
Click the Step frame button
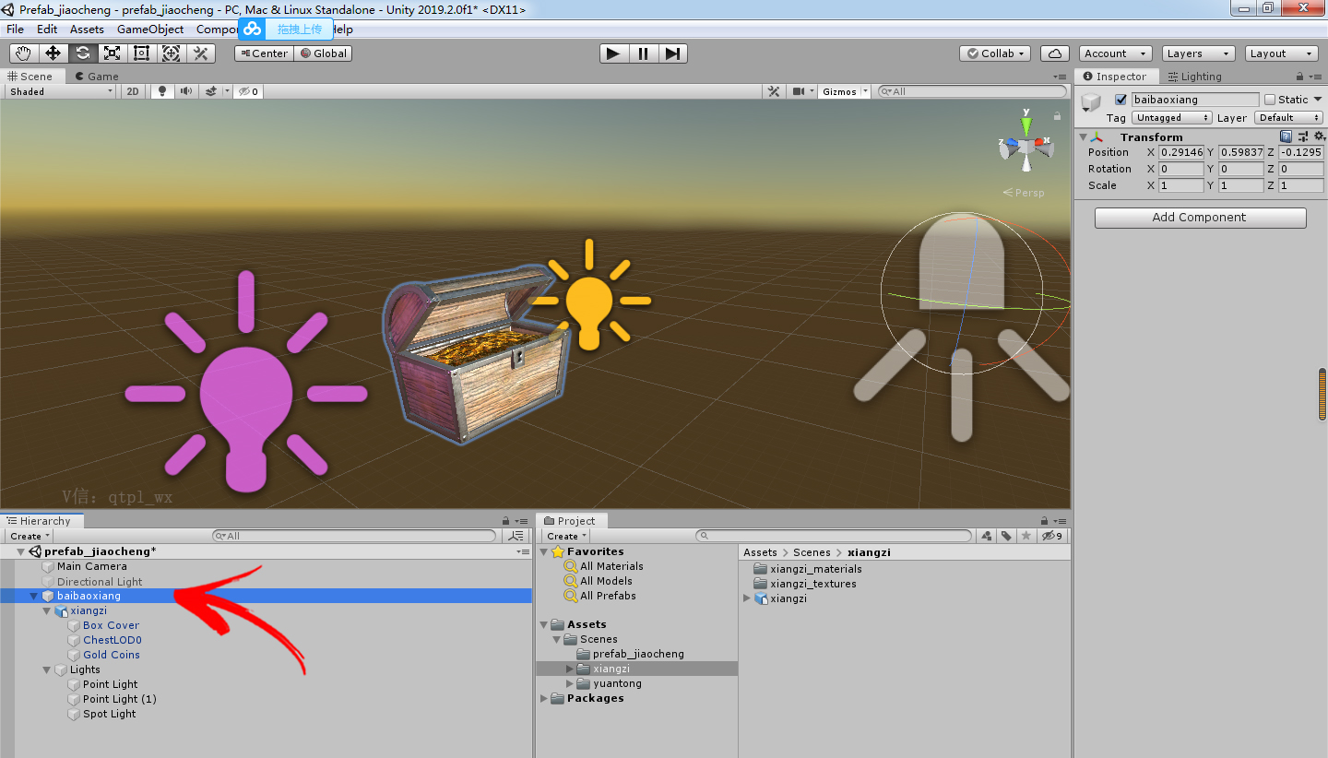click(672, 53)
